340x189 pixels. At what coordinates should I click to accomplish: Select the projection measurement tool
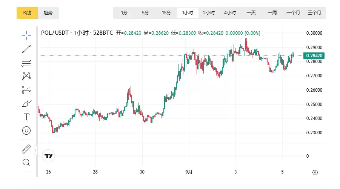coord(26,90)
